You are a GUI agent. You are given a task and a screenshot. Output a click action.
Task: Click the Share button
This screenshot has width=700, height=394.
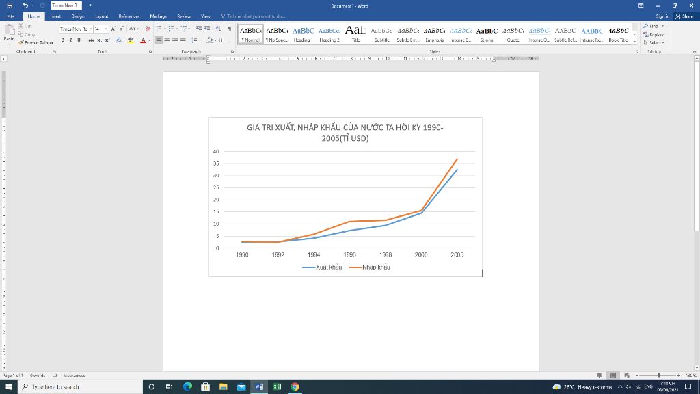pyautogui.click(x=684, y=16)
